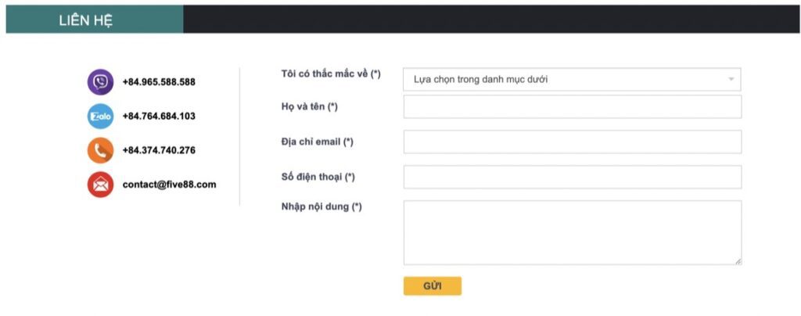Focus the 'Họ và tên' input field
The height and width of the screenshot is (316, 801).
572,107
